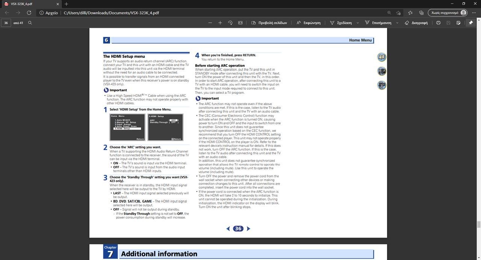481x260 pixels.
Task: Click the vertical scrollbar thumb
Action: pos(479,224)
